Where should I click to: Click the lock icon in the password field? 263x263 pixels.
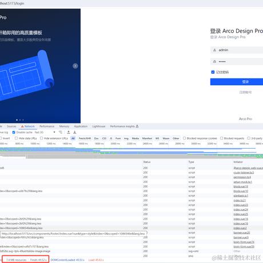coord(214,62)
